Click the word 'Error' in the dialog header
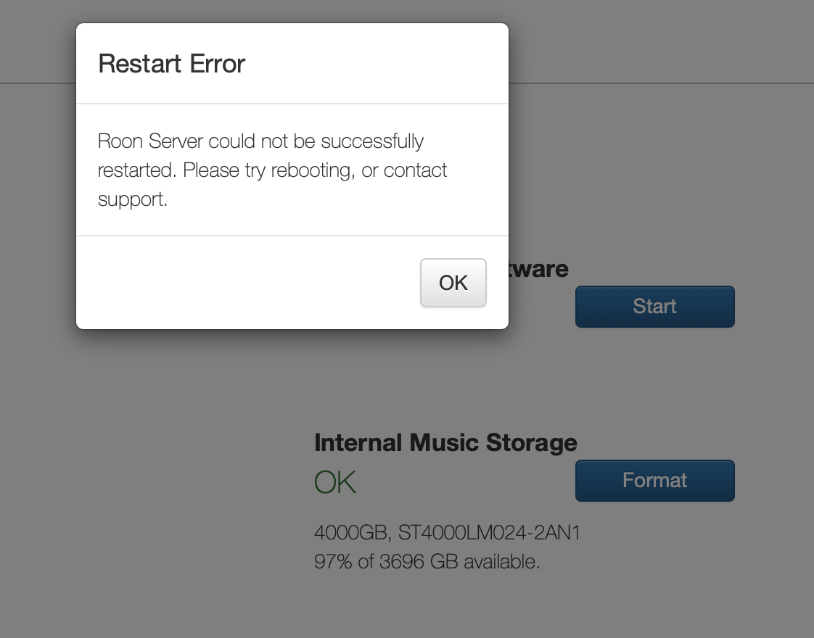Image resolution: width=814 pixels, height=638 pixels. (x=217, y=64)
